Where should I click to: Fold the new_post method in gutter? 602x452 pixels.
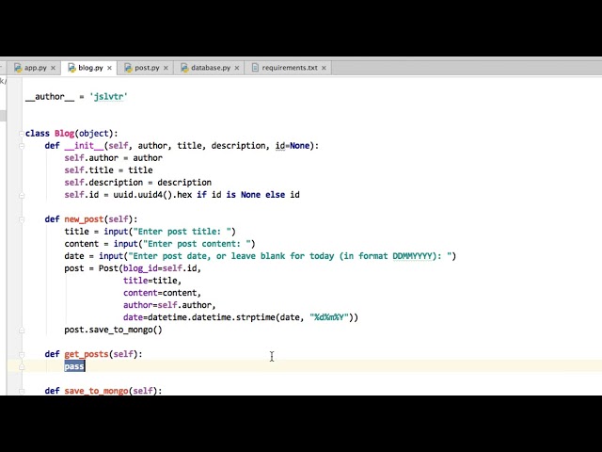(22, 219)
